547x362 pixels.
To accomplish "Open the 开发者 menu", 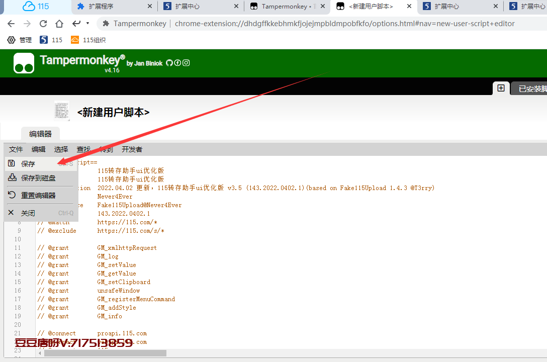I will pyautogui.click(x=132, y=149).
